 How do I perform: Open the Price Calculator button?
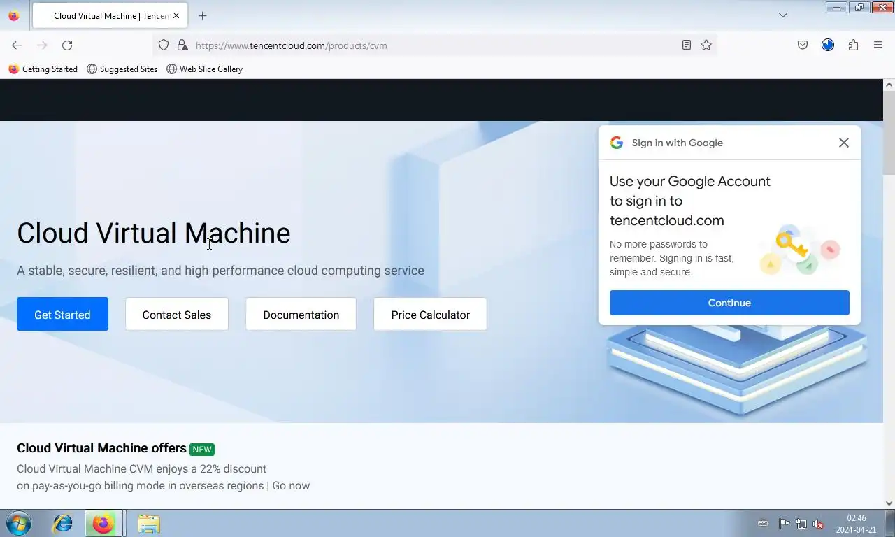coord(430,314)
